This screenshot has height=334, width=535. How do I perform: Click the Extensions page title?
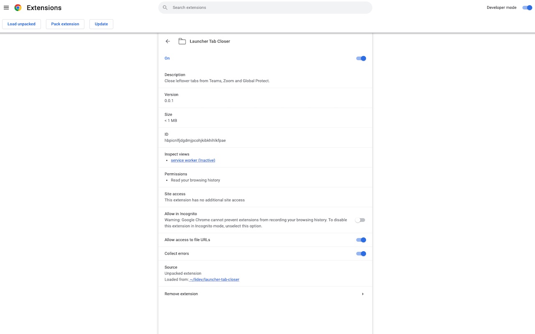point(44,8)
